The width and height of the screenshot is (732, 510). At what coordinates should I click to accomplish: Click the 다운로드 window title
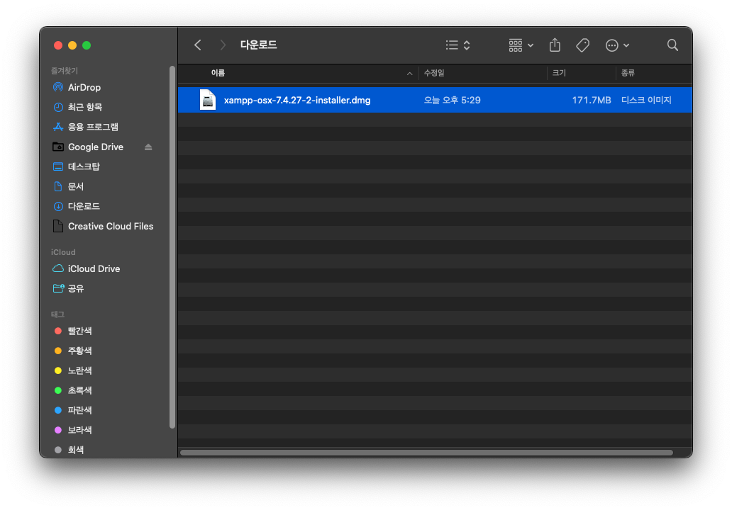pos(258,45)
